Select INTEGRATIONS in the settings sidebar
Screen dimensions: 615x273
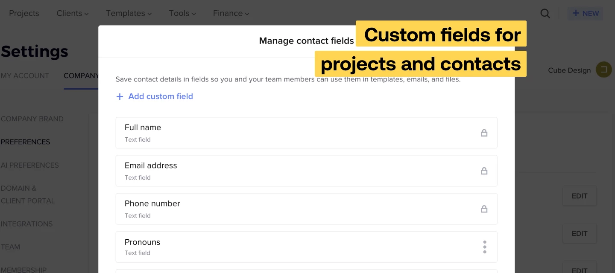pos(26,224)
